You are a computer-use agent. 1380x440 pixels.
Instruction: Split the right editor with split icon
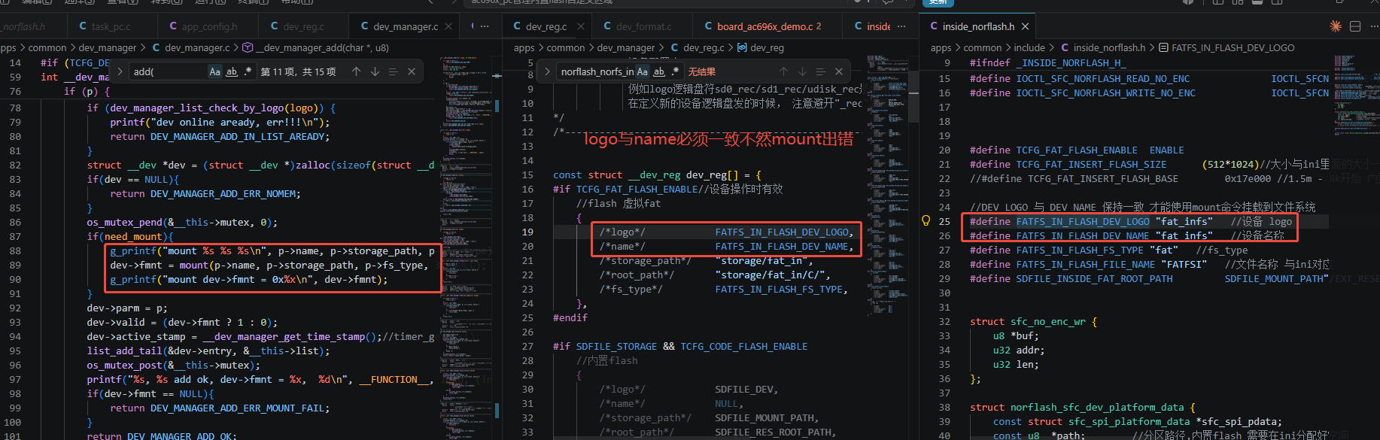coord(1355,26)
